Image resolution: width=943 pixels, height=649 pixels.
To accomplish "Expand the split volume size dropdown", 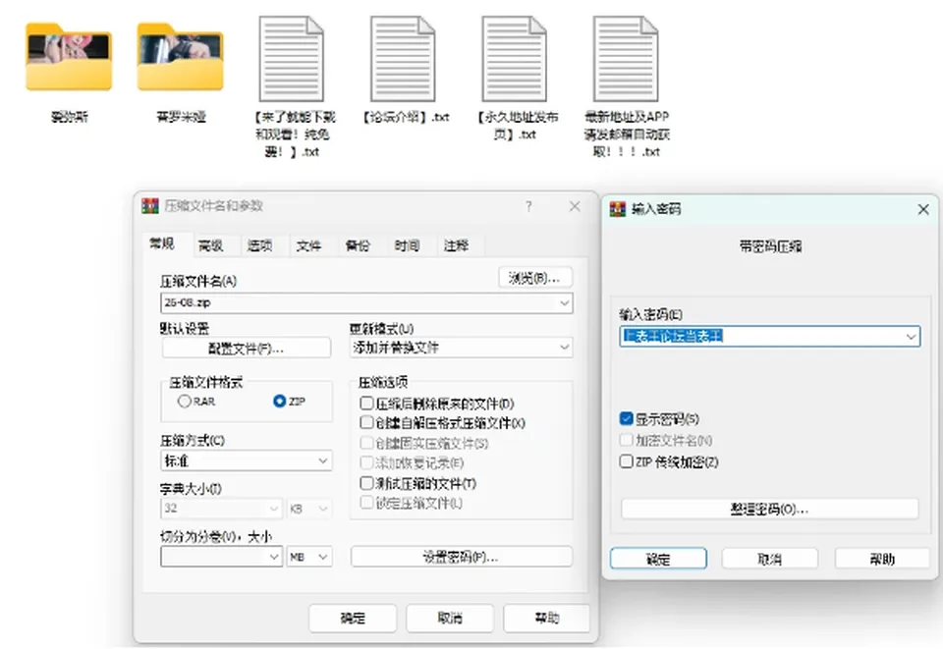I will pyautogui.click(x=274, y=557).
